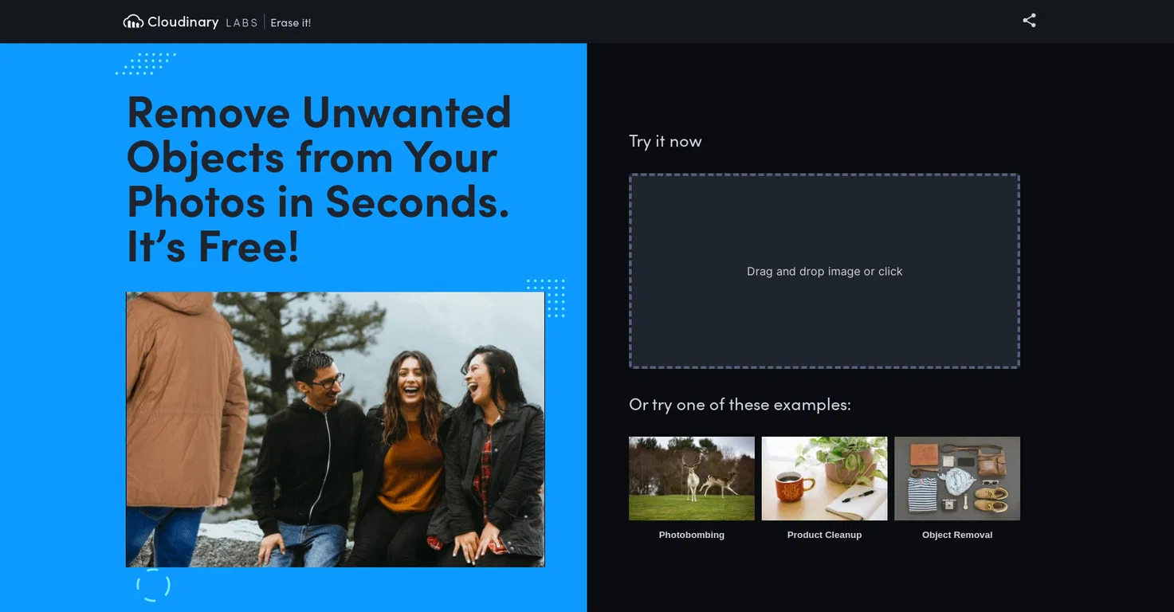Click the dotted pattern above the headline

146,64
